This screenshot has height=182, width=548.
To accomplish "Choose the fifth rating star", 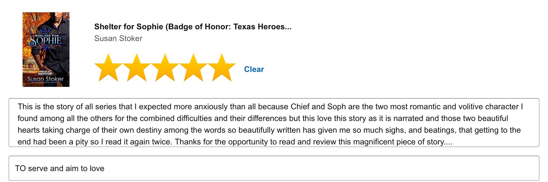I will click(222, 68).
